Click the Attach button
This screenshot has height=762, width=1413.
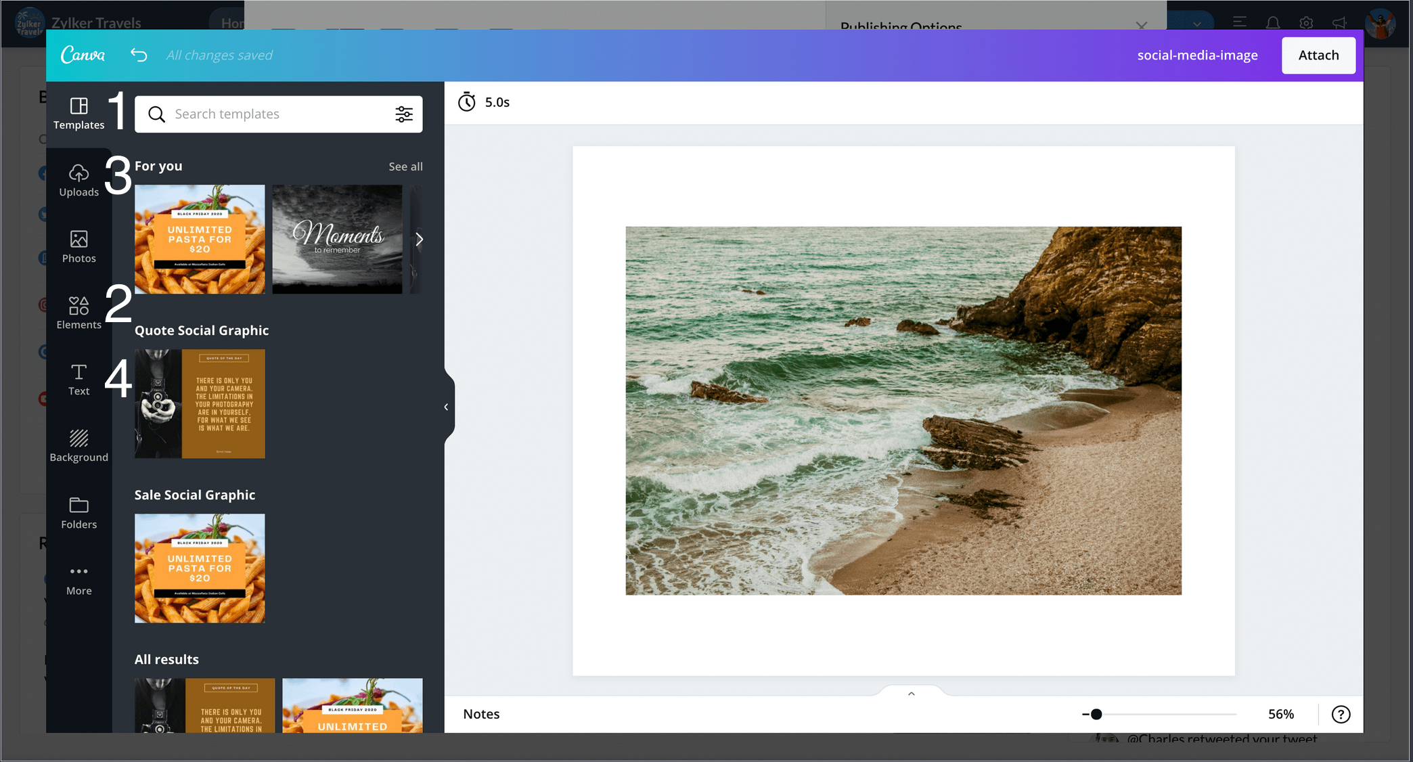(1318, 55)
